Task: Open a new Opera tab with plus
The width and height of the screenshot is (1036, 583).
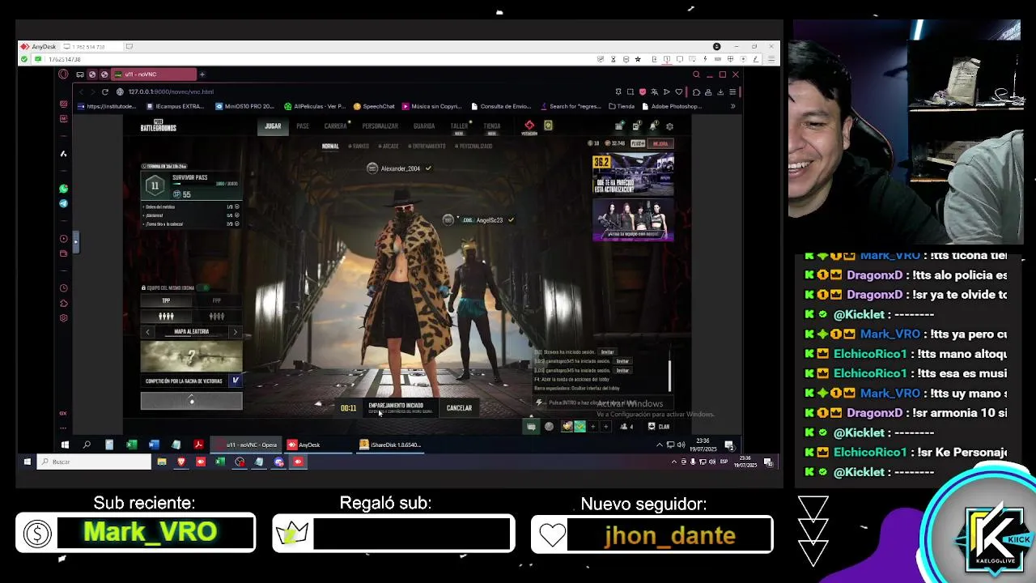Action: [x=202, y=74]
